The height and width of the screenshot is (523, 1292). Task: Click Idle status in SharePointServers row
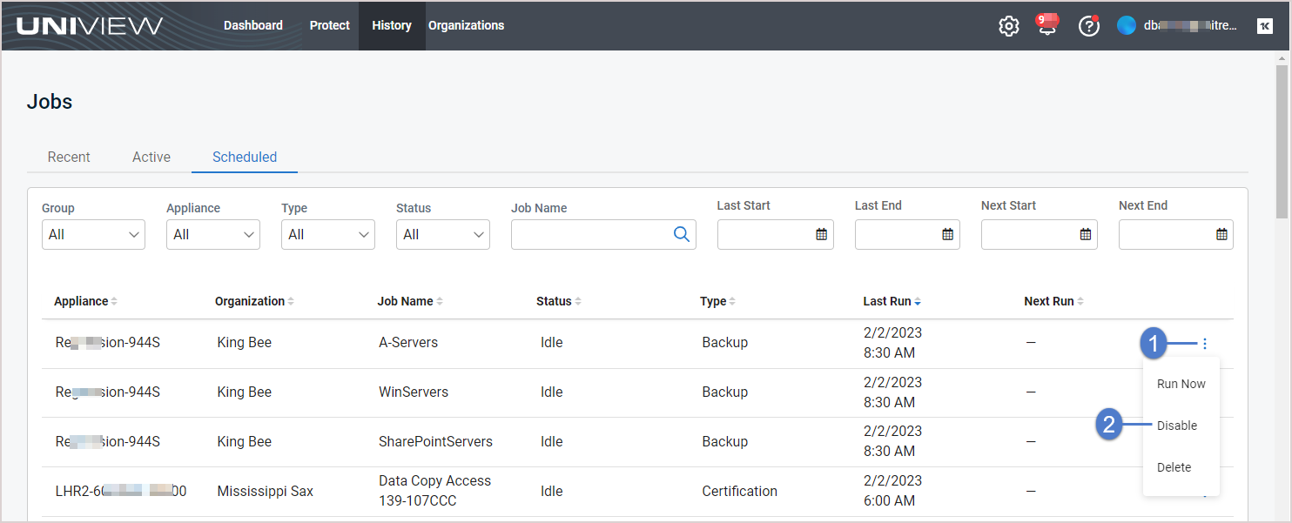[551, 442]
